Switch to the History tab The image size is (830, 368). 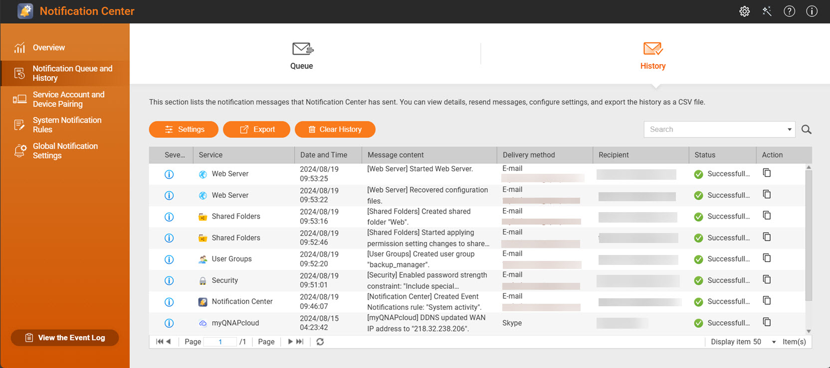pyautogui.click(x=653, y=56)
